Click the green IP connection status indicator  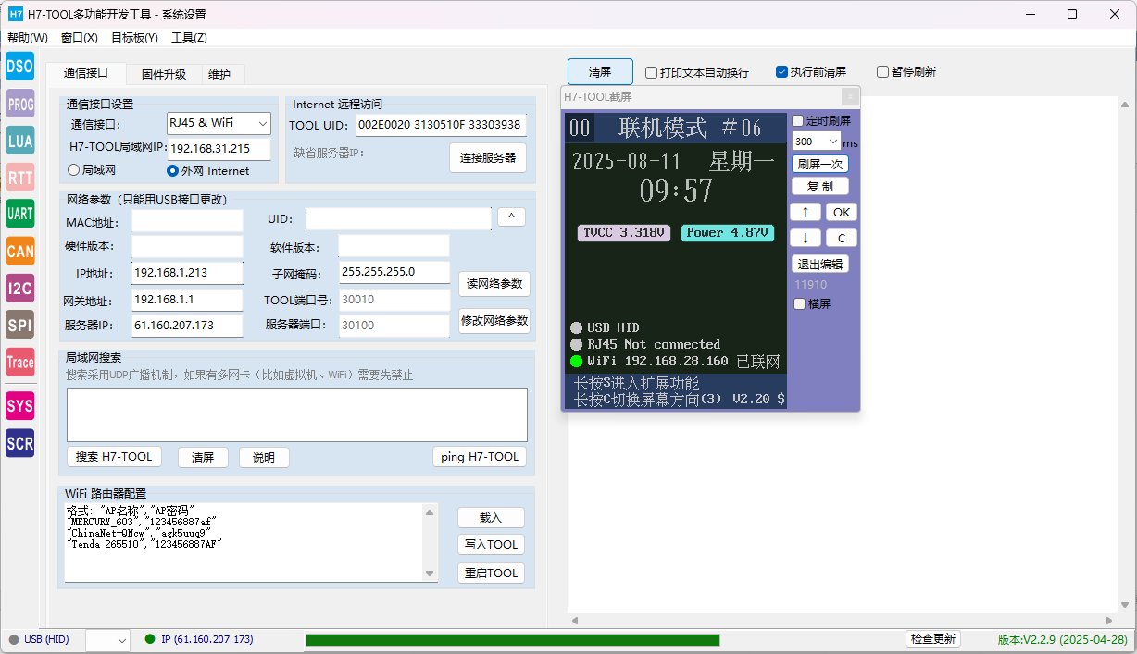click(x=150, y=639)
